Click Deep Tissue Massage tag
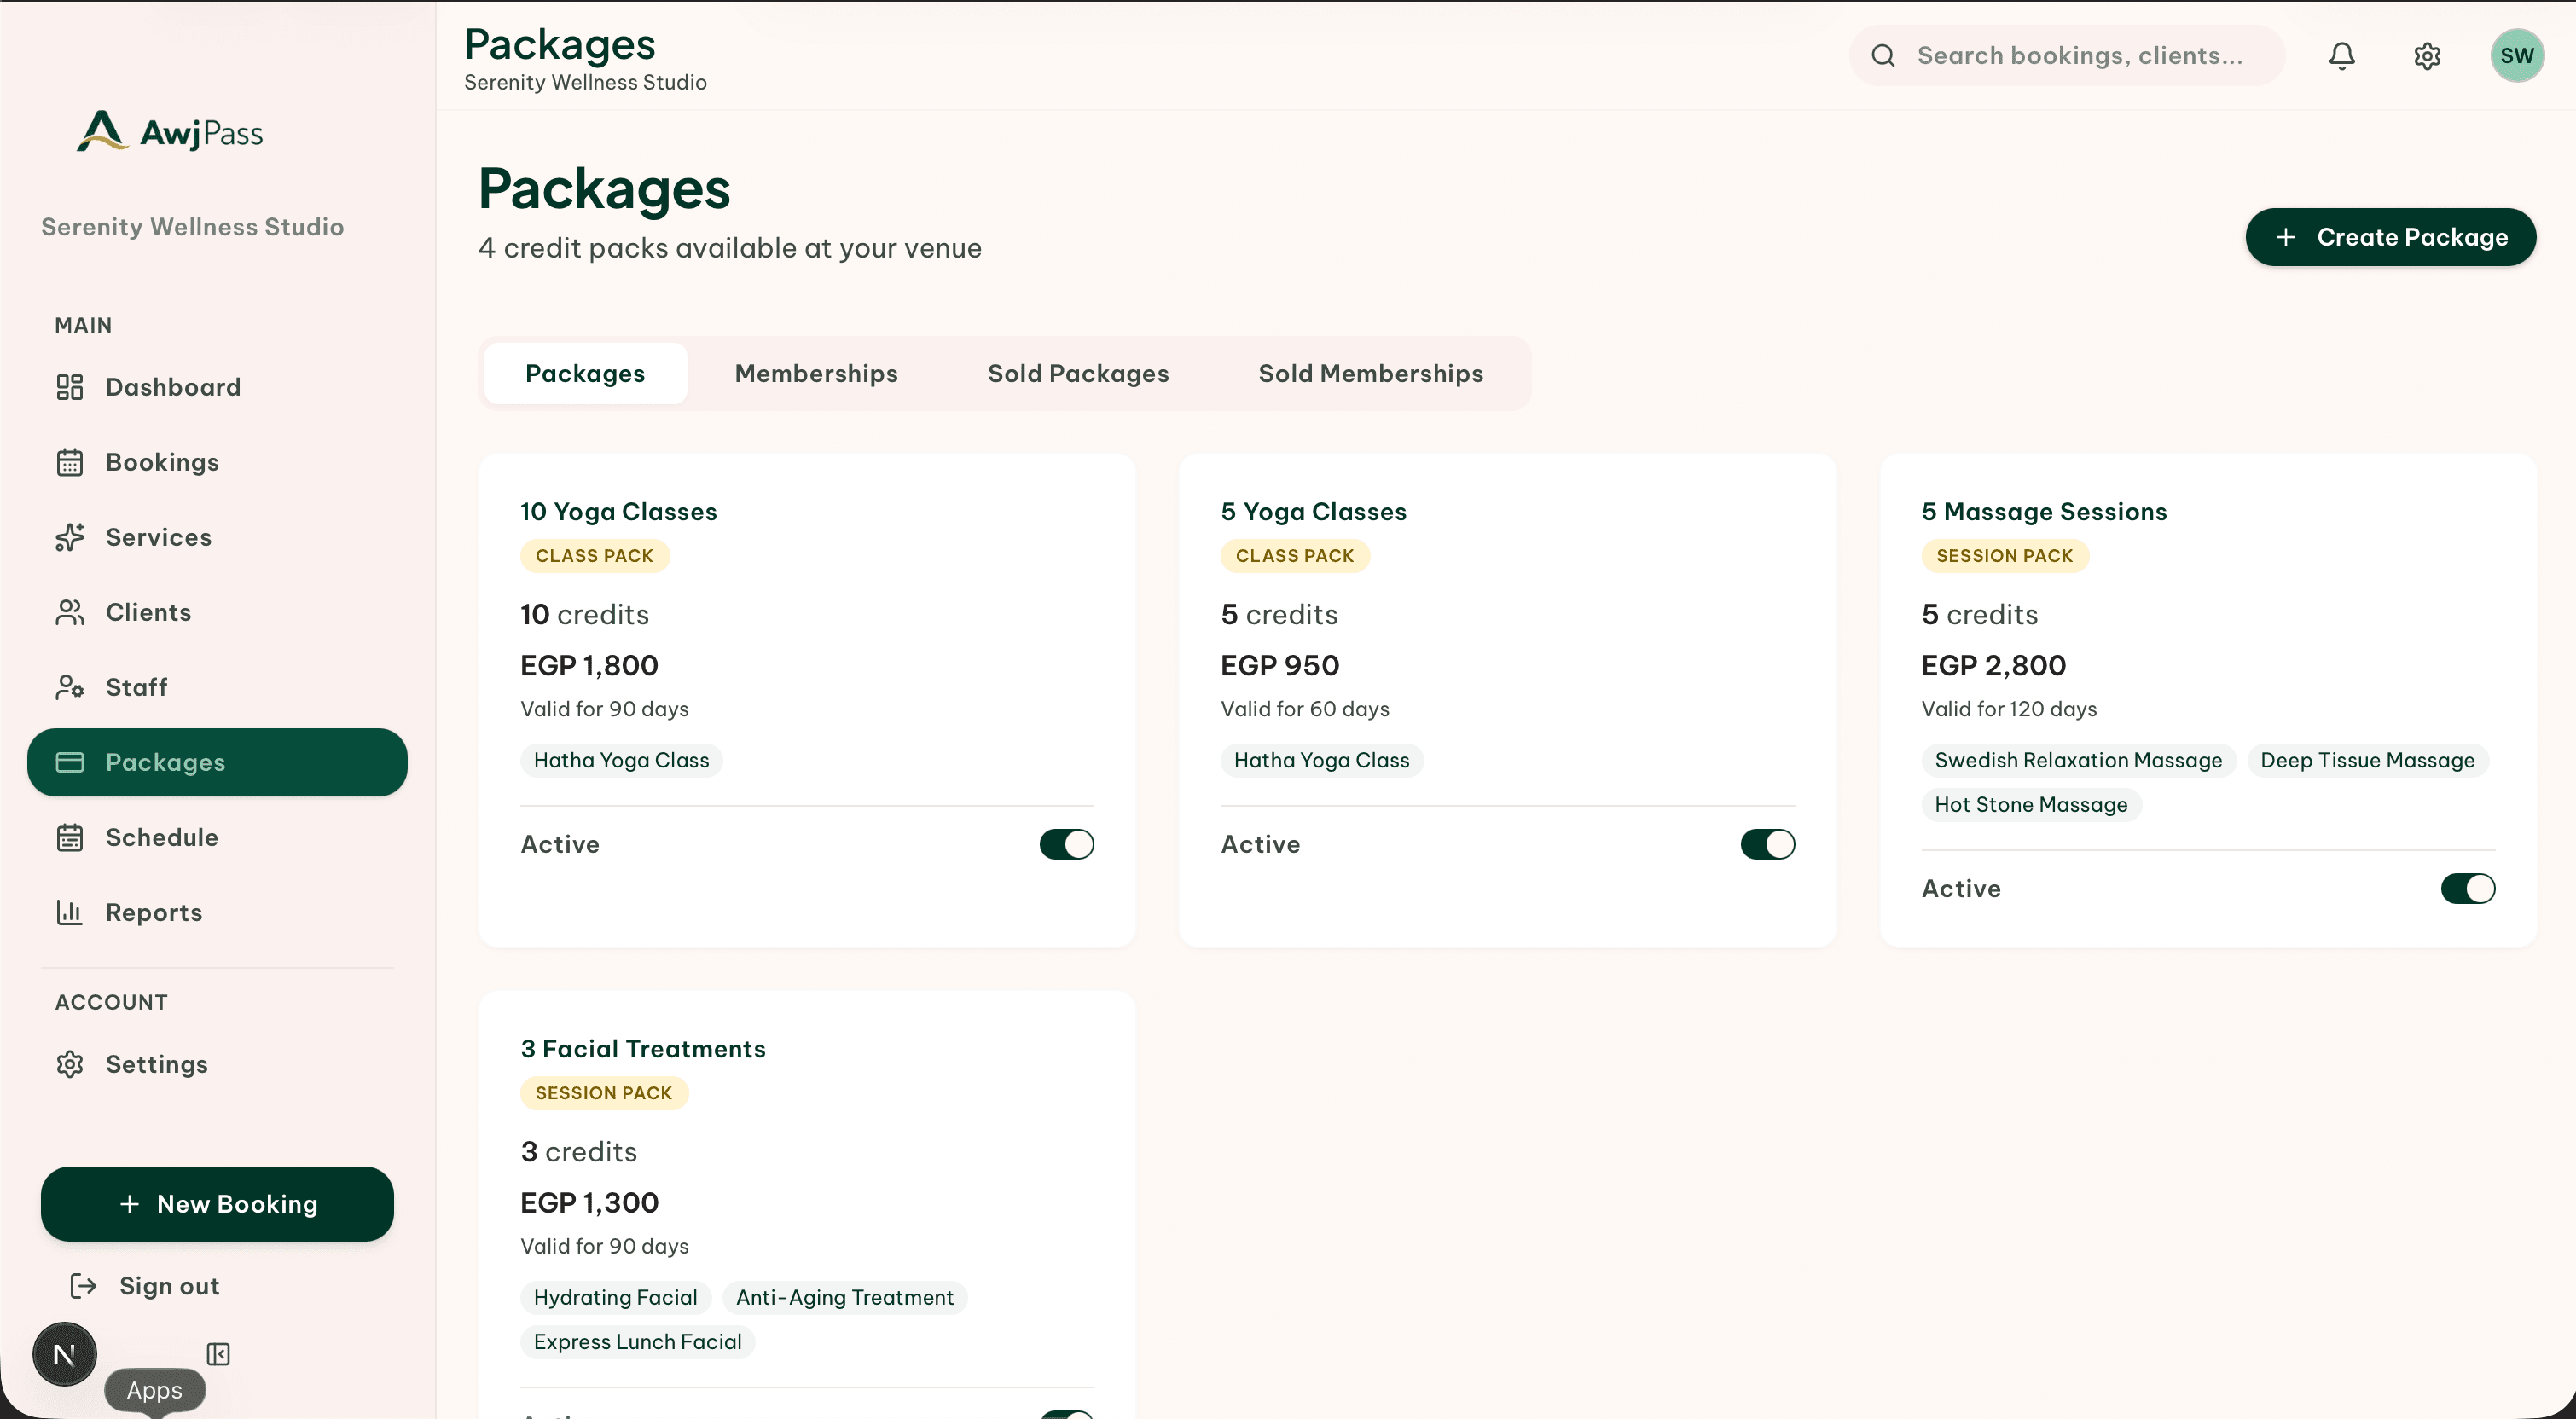This screenshot has height=1419, width=2576. pos(2367,760)
